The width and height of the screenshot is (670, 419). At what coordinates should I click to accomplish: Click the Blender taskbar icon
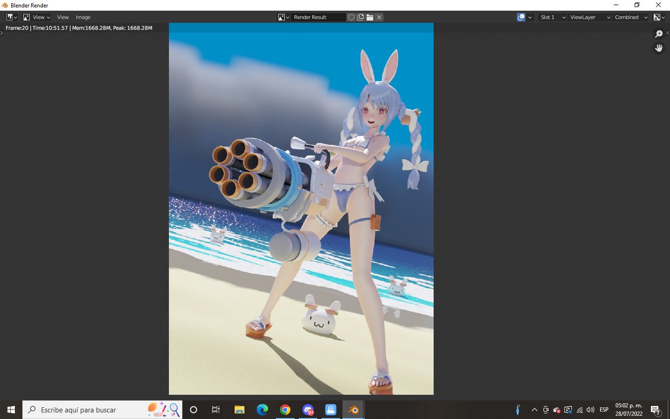353,410
